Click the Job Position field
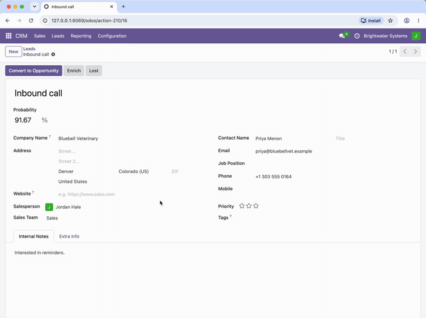This screenshot has width=426, height=318. coord(333,164)
